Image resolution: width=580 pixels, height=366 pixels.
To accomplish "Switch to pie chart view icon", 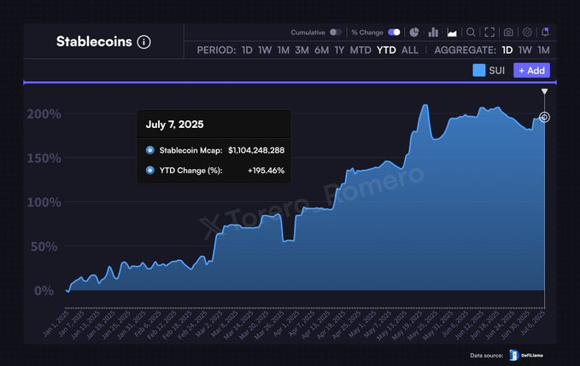I will [x=414, y=32].
